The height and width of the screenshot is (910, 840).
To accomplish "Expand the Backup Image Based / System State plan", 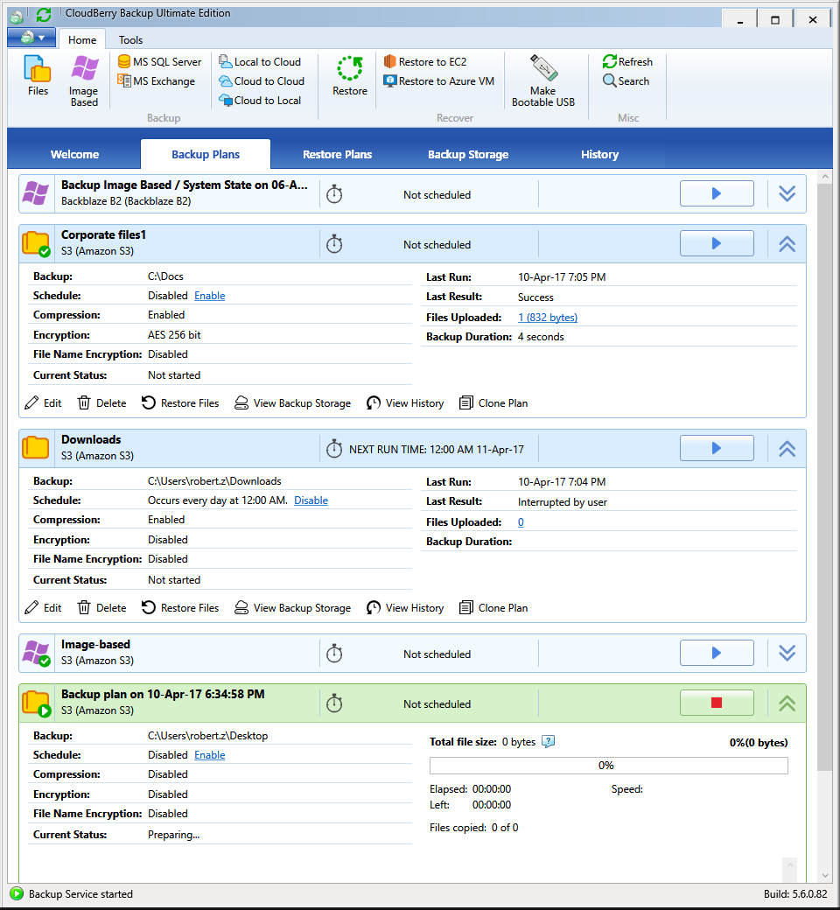I will pos(787,194).
